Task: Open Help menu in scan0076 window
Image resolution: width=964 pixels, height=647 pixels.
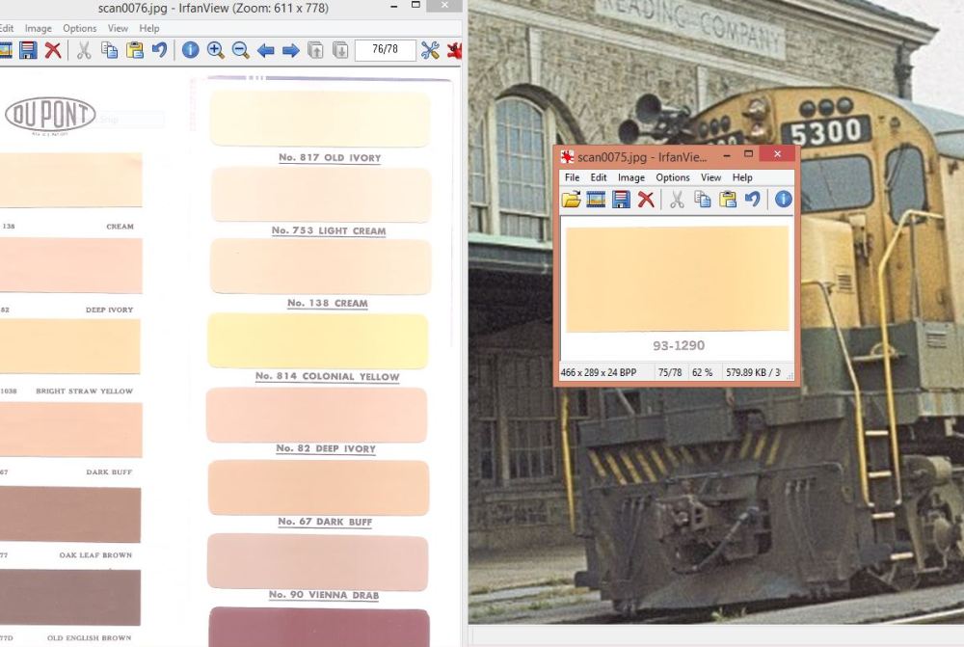Action: coord(148,28)
